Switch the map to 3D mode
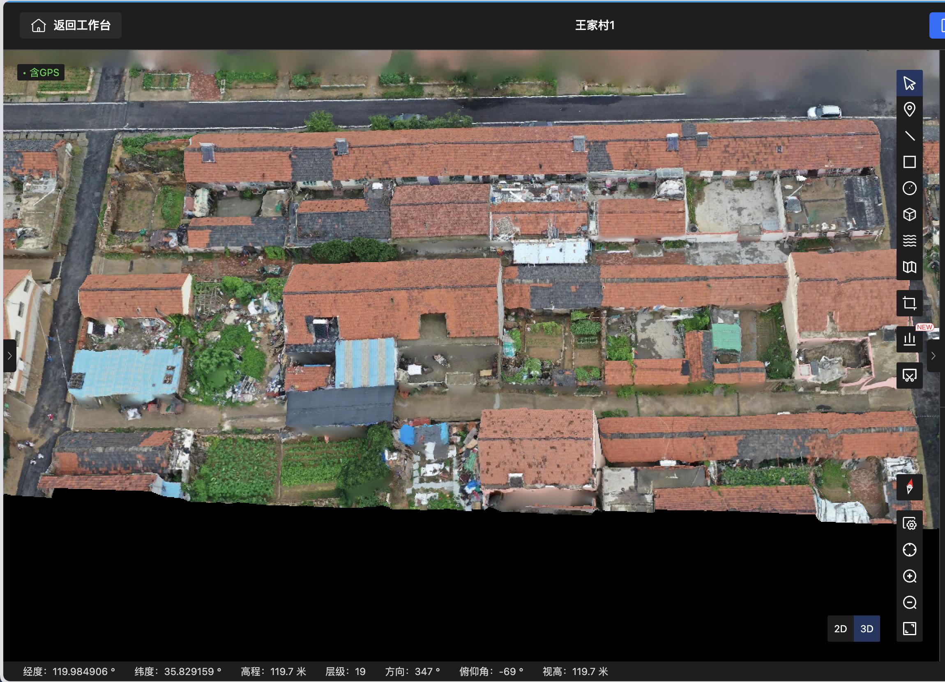Image resolution: width=945 pixels, height=682 pixels. [867, 629]
